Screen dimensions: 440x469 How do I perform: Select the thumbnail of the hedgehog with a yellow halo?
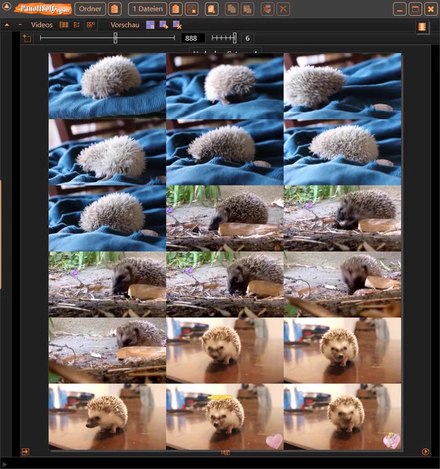coord(225,417)
